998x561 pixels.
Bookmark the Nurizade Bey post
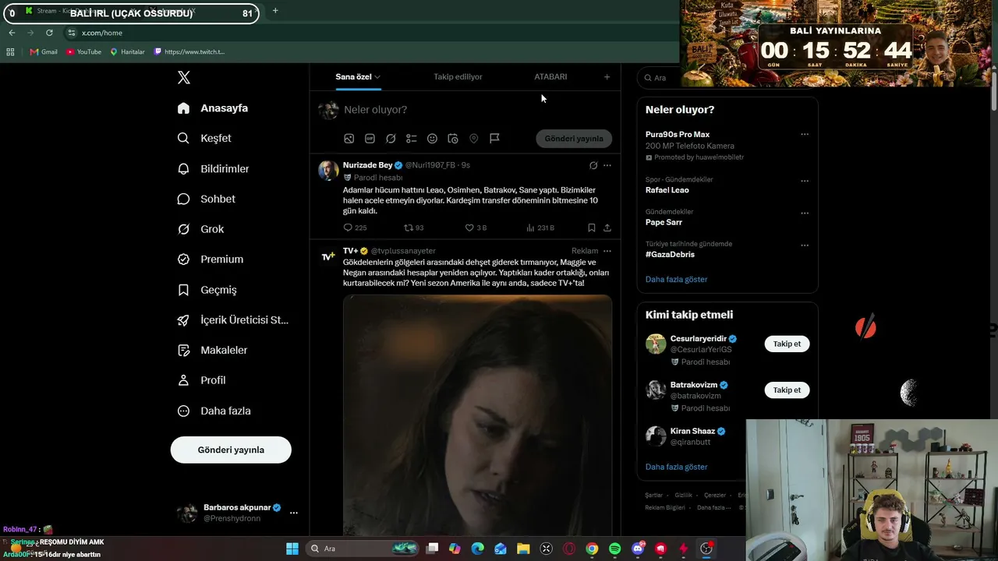tap(592, 228)
